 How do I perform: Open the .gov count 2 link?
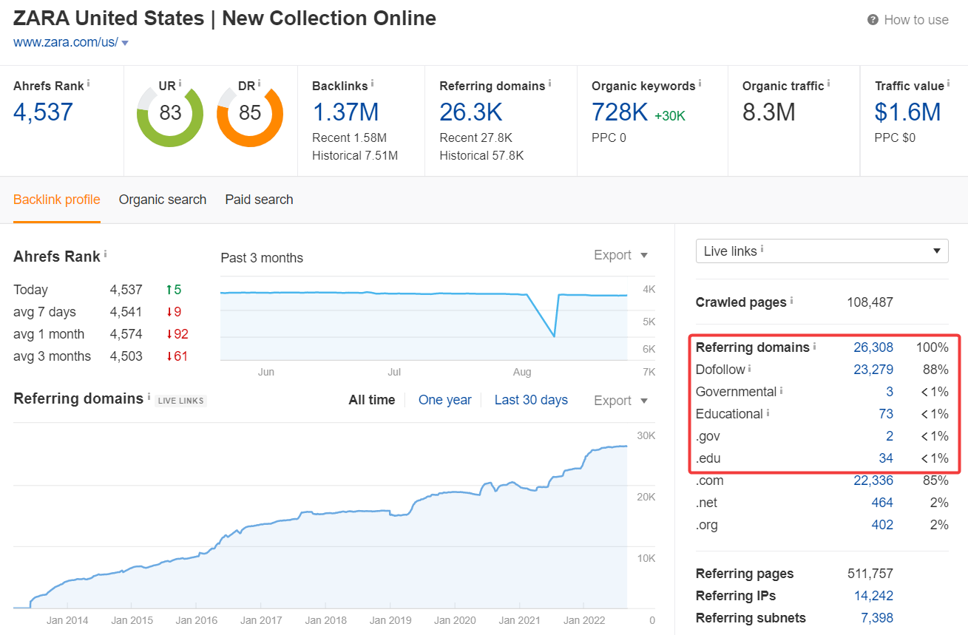point(890,436)
